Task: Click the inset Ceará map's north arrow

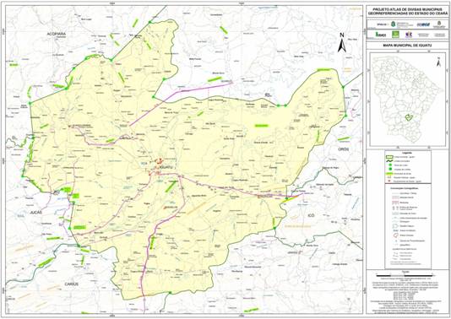Action: tap(438, 62)
